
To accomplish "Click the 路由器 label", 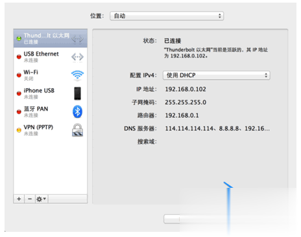I will pyautogui.click(x=147, y=115).
